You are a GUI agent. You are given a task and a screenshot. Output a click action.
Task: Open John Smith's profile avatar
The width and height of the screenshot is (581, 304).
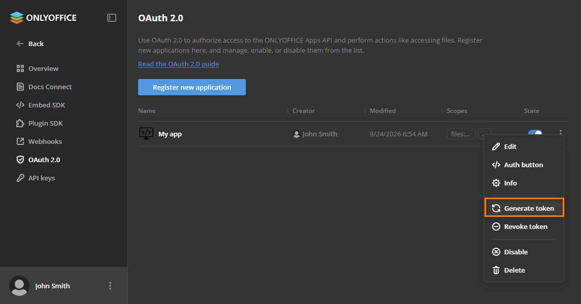19,286
